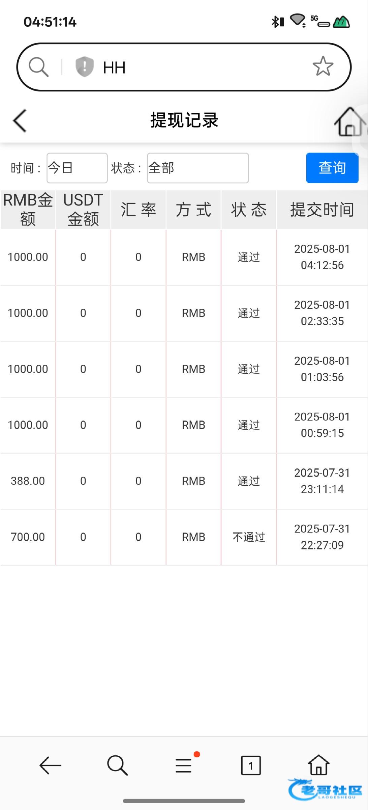Show open tabs counter
368x810 pixels.
point(251,765)
